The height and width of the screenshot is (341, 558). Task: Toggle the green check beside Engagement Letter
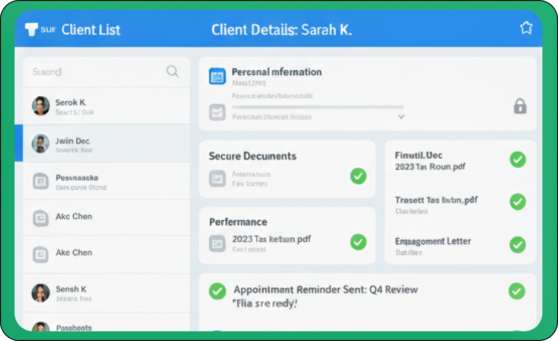(x=518, y=245)
